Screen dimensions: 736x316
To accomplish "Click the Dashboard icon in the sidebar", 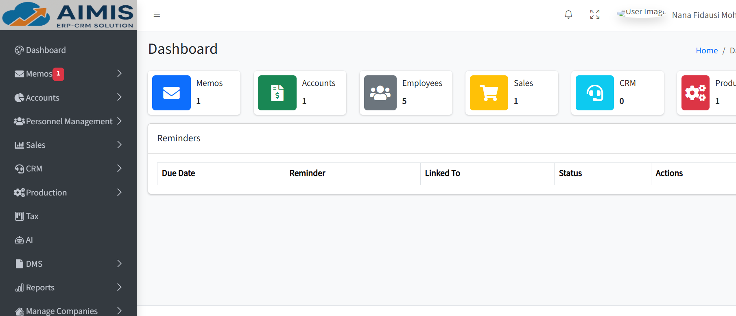I will [x=19, y=50].
